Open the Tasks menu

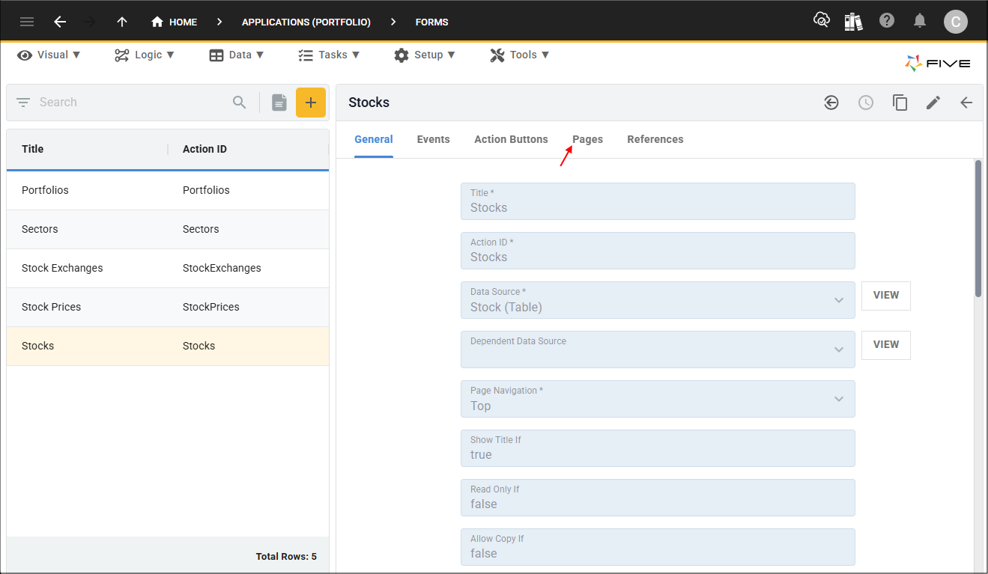(329, 55)
